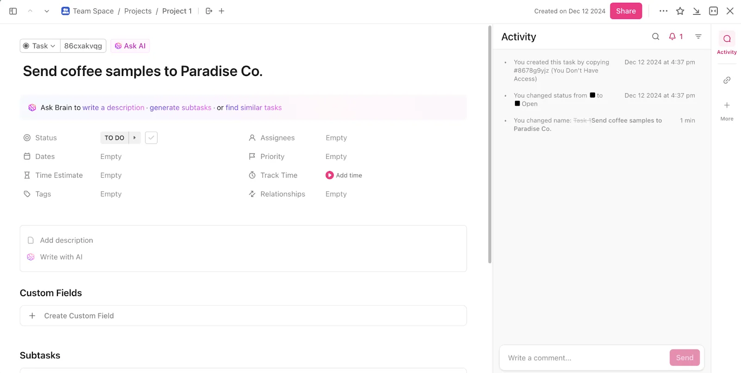Set Dates field value
The image size is (741, 373).
coord(111,157)
